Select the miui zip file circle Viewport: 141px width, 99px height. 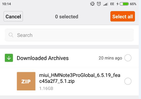click(128, 81)
